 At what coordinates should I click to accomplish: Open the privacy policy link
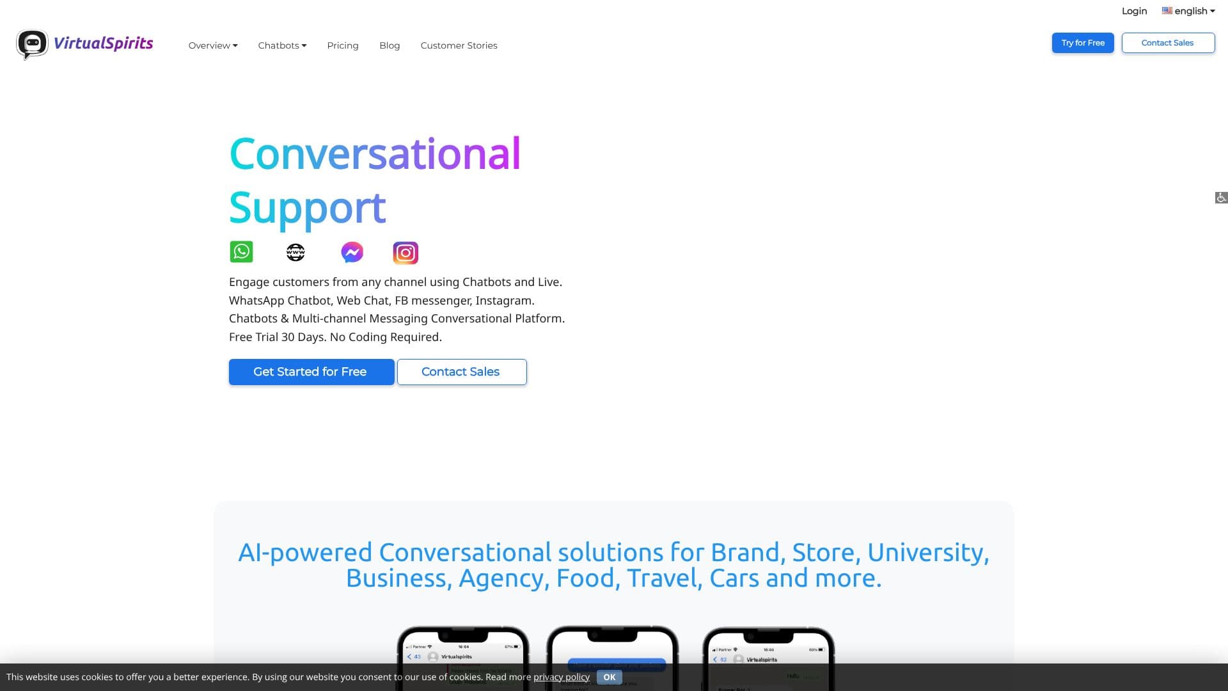click(562, 677)
